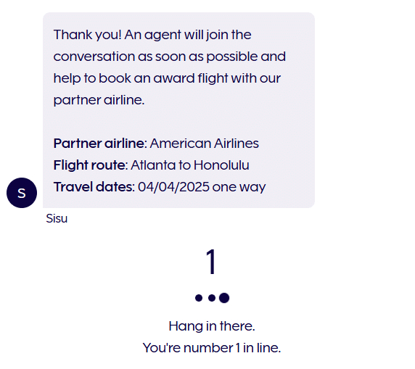Select the '04/04/2025 one way' date text
The image size is (415, 369).
coord(202,187)
